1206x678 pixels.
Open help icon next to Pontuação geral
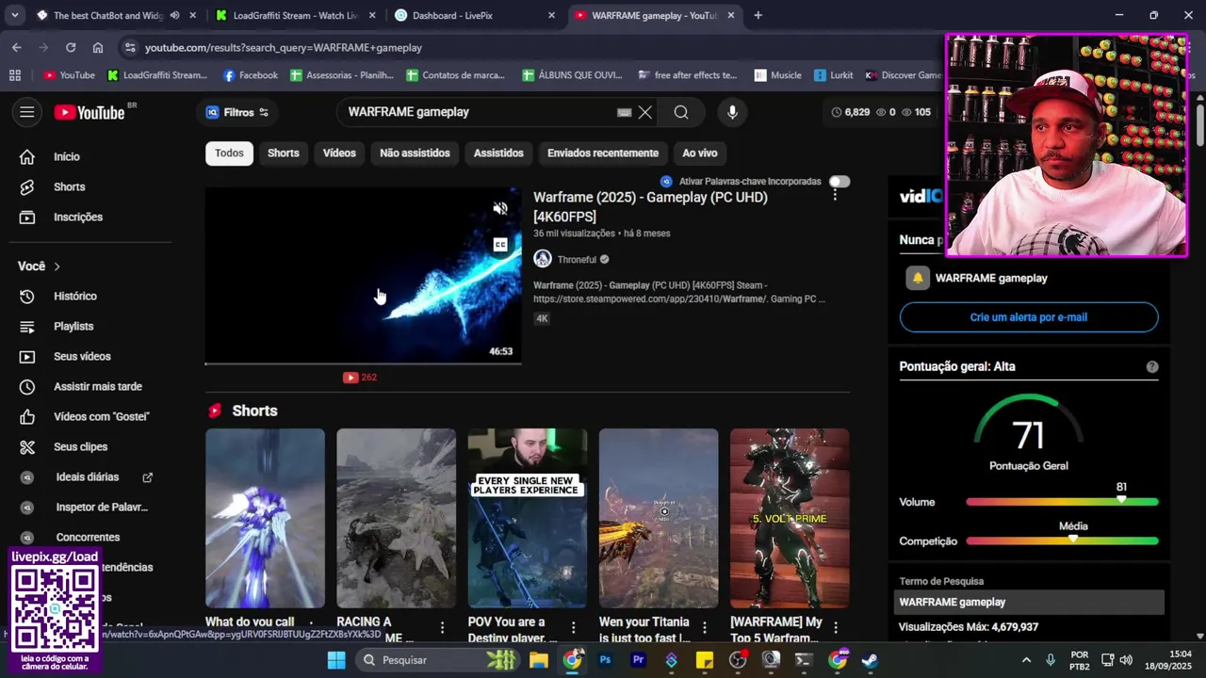1151,366
